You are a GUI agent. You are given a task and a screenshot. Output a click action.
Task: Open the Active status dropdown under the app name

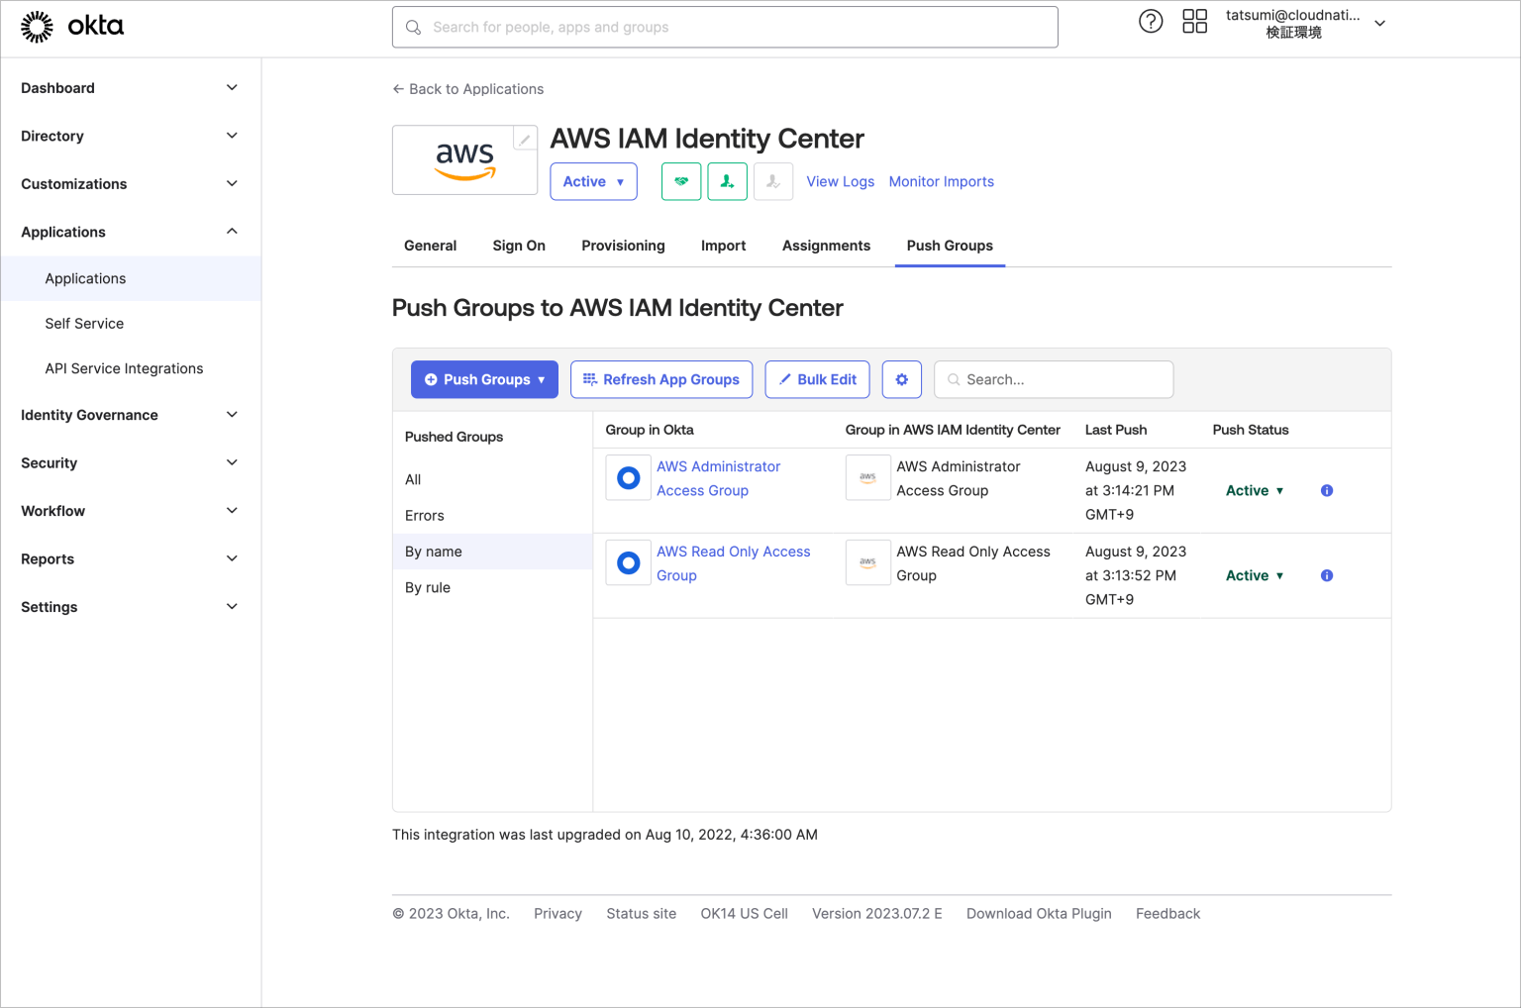click(x=593, y=181)
